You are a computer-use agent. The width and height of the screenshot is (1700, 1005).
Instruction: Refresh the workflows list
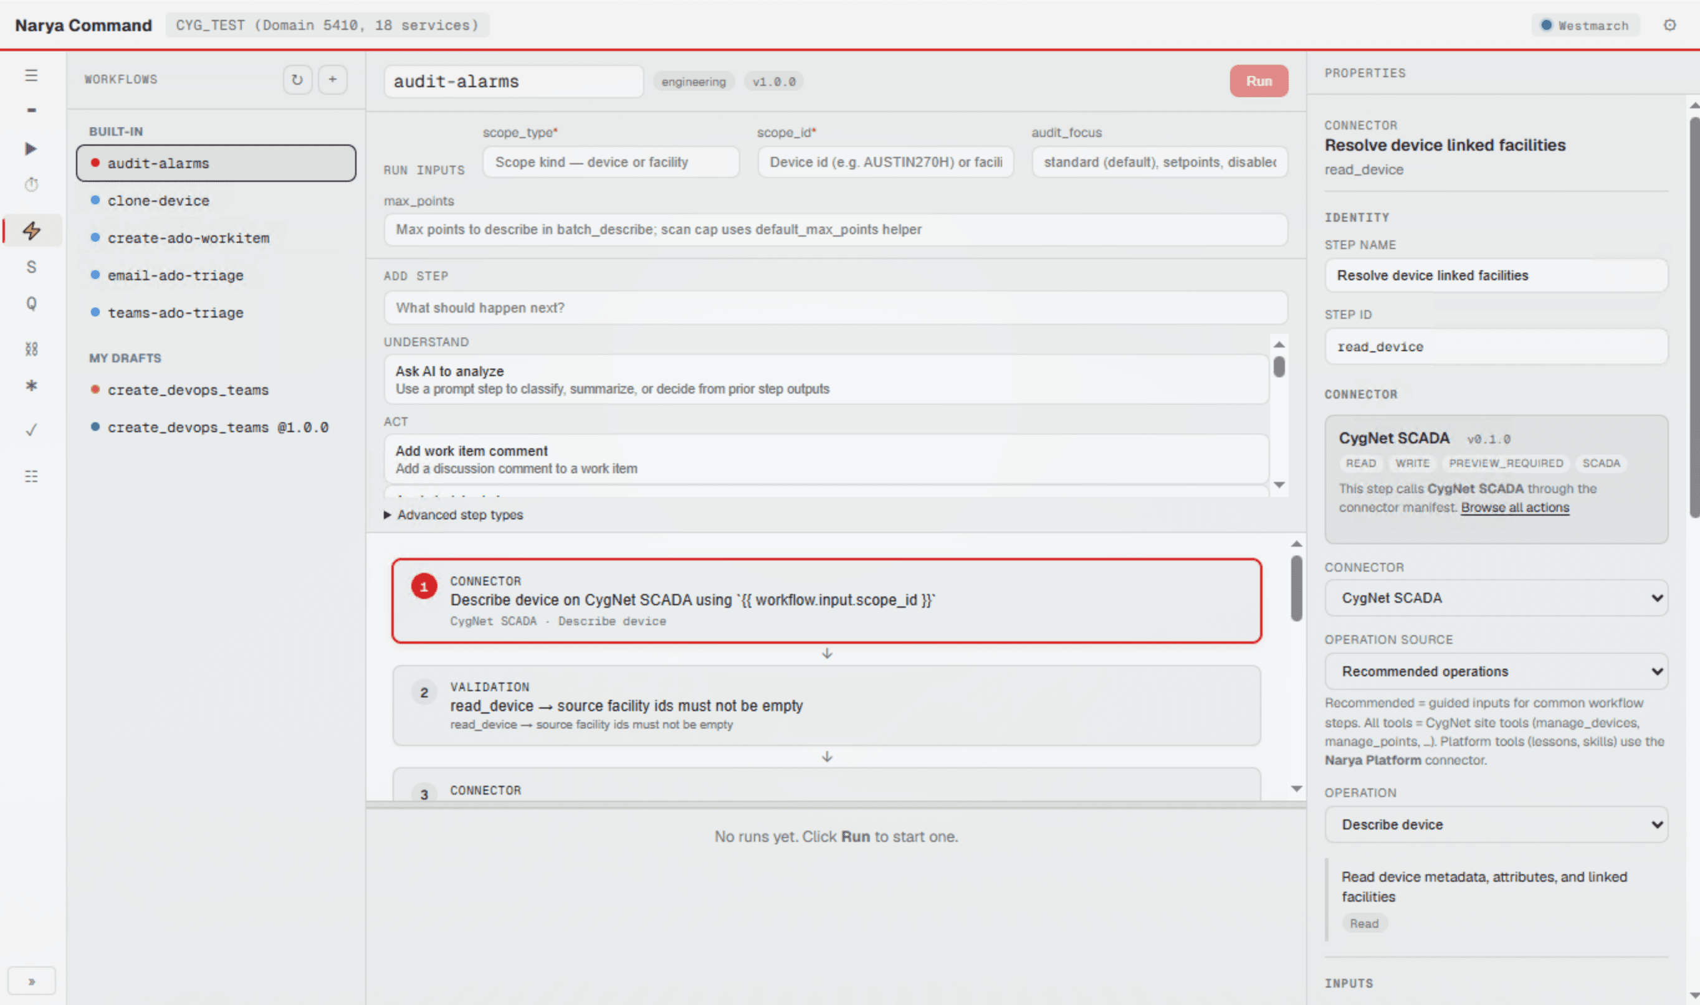297,79
